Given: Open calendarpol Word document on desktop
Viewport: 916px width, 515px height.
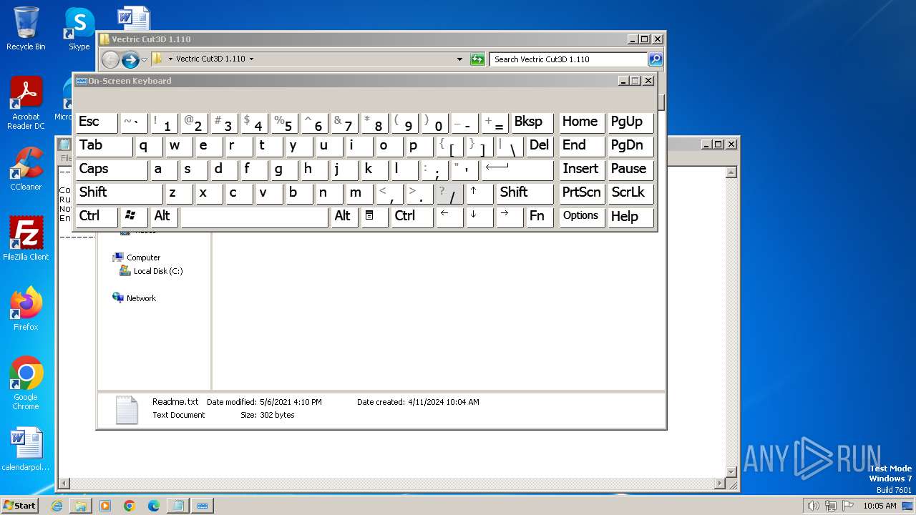Looking at the screenshot, I should tap(26, 450).
